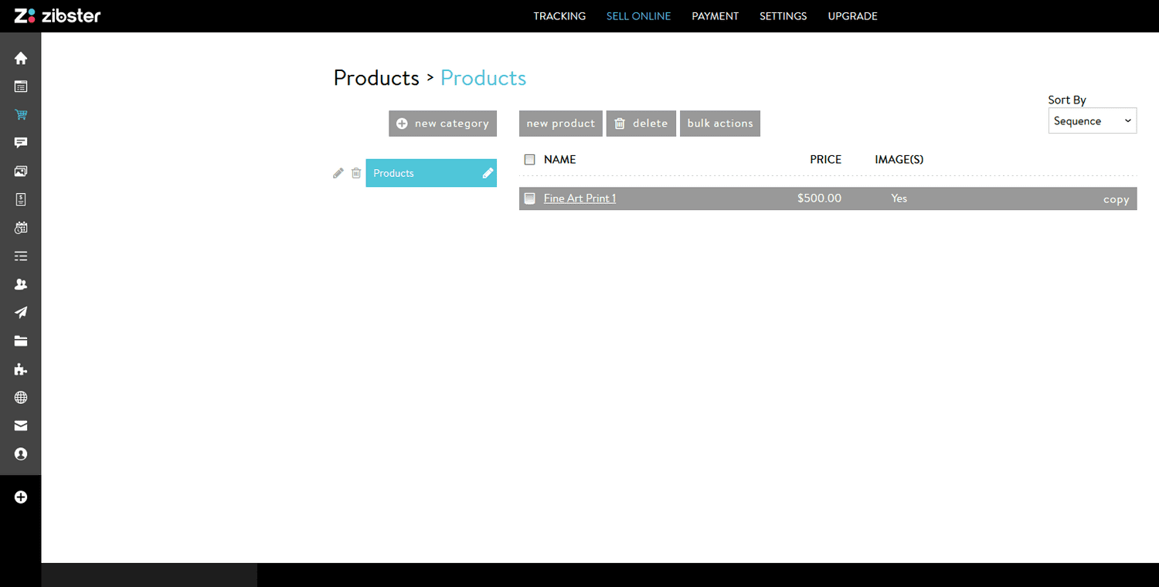
Task: Open the scheduling calendar-clock sidebar icon
Action: [x=21, y=227]
